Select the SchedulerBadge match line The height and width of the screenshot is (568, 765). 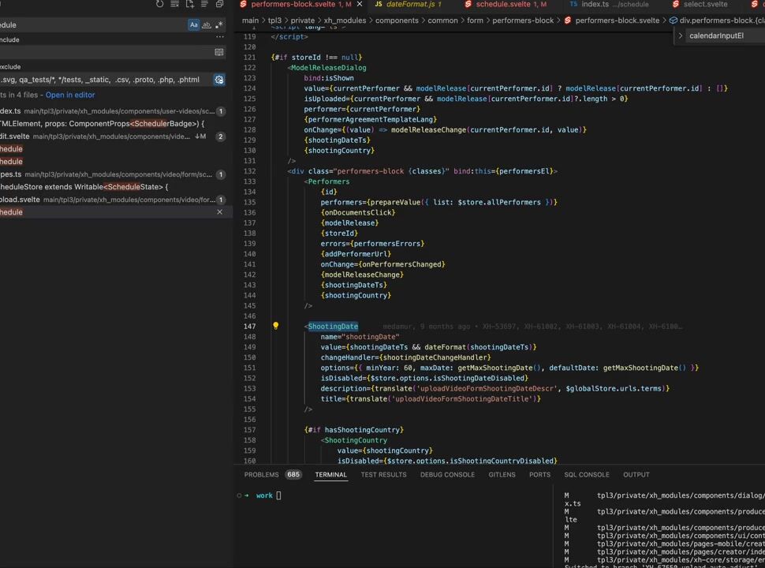click(114, 124)
